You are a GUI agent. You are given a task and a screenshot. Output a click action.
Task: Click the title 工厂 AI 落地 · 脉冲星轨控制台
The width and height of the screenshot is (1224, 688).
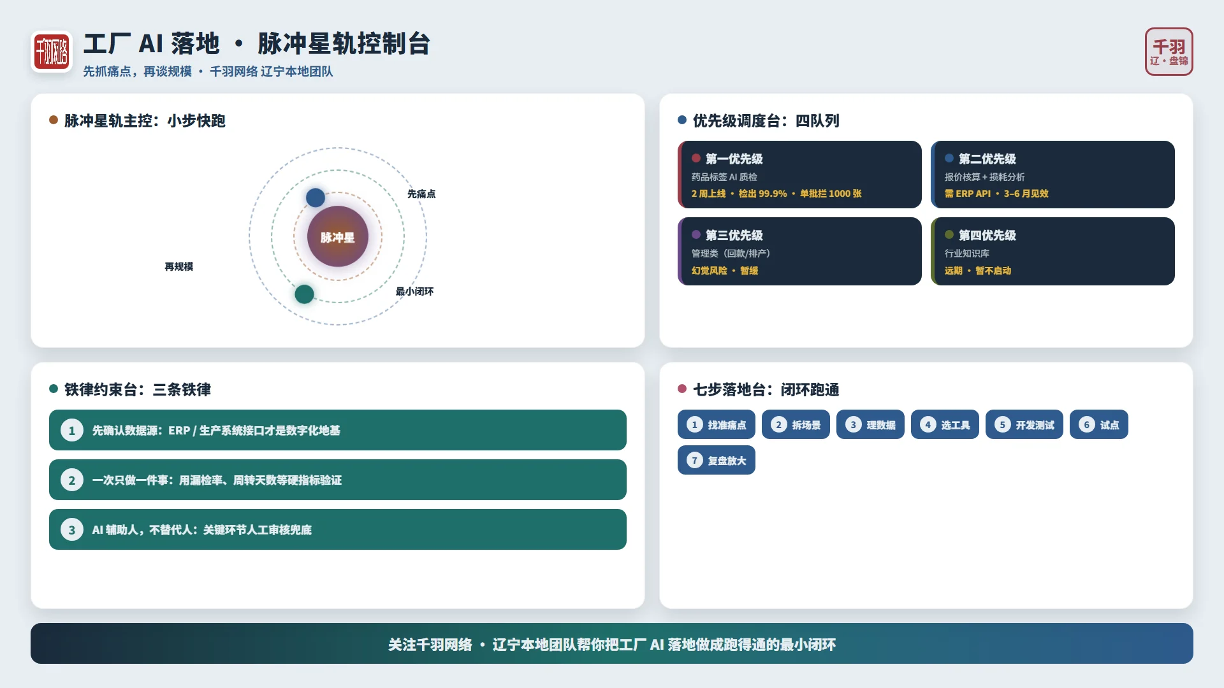point(257,44)
